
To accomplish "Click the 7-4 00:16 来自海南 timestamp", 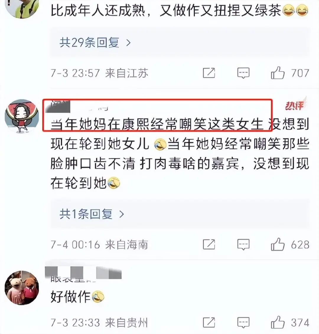I will point(99,244).
